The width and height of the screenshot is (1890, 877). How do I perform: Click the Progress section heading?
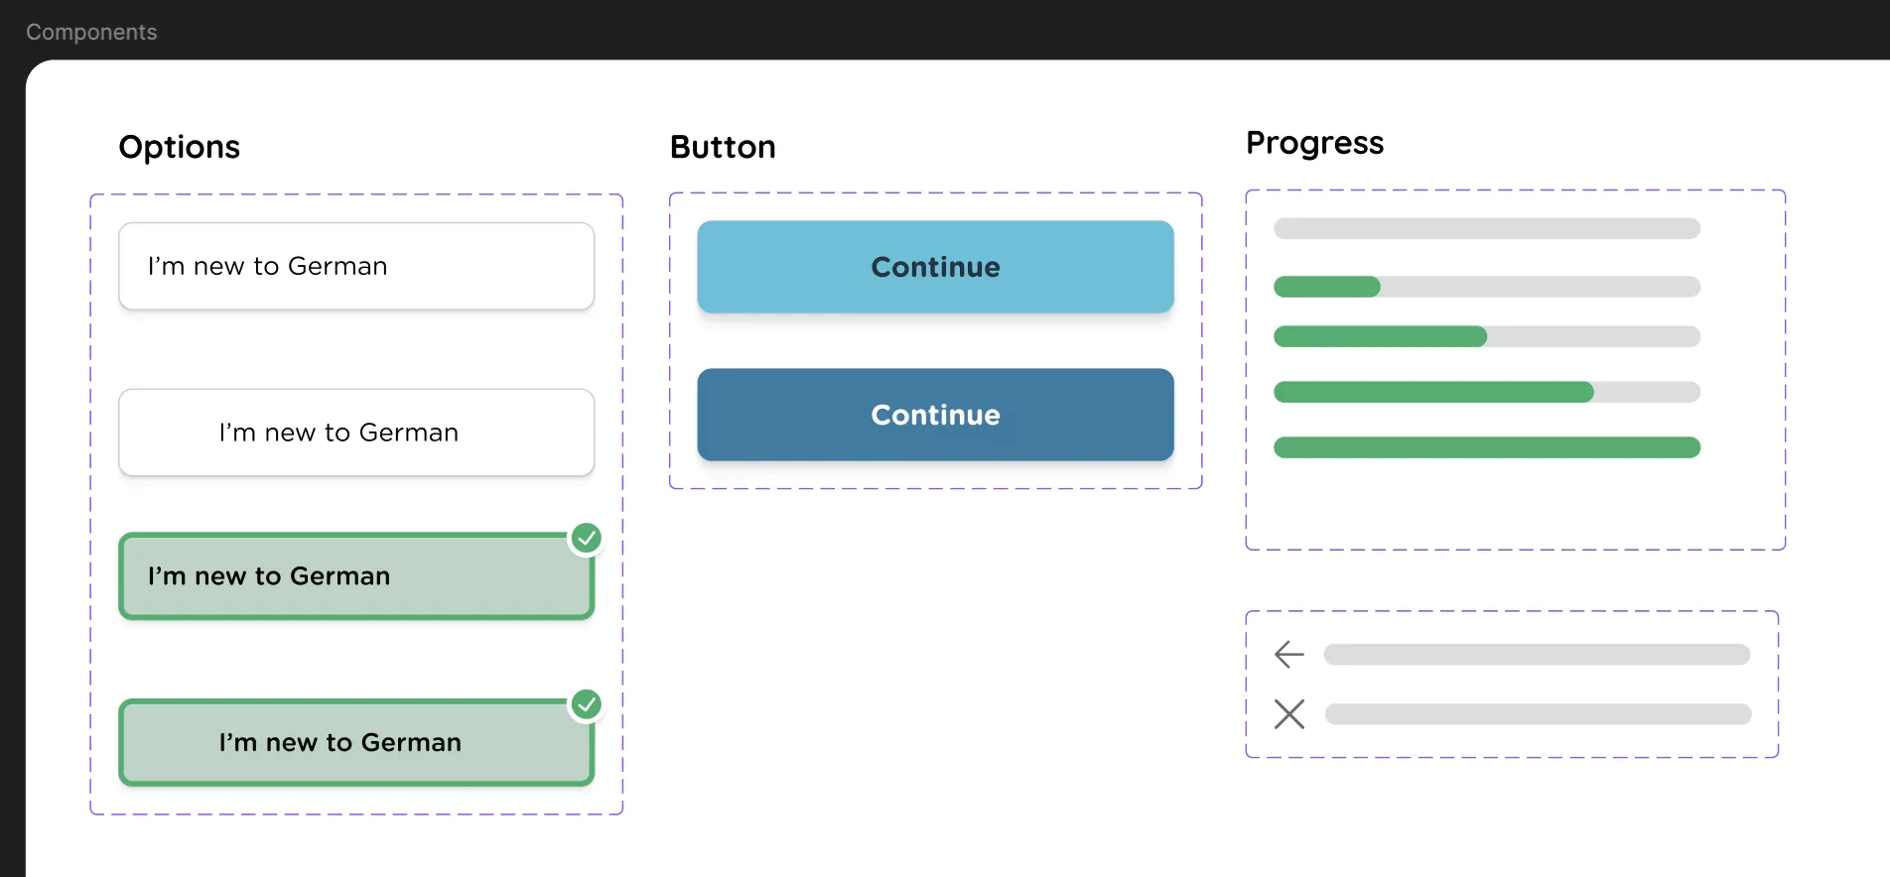point(1314,143)
